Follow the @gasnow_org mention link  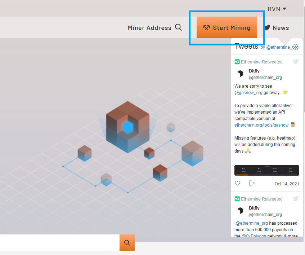[248, 93]
